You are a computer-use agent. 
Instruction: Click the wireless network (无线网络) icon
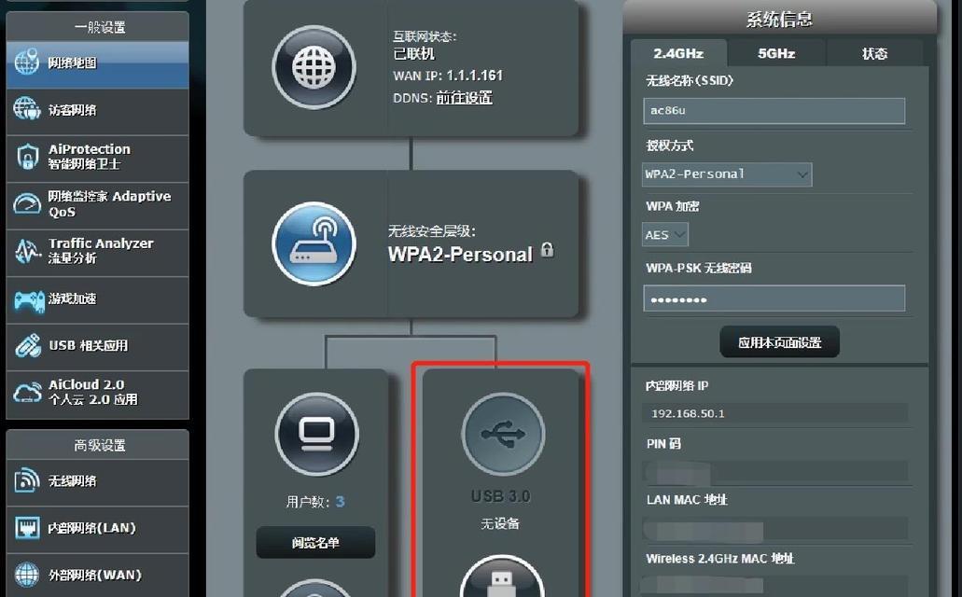(x=27, y=480)
